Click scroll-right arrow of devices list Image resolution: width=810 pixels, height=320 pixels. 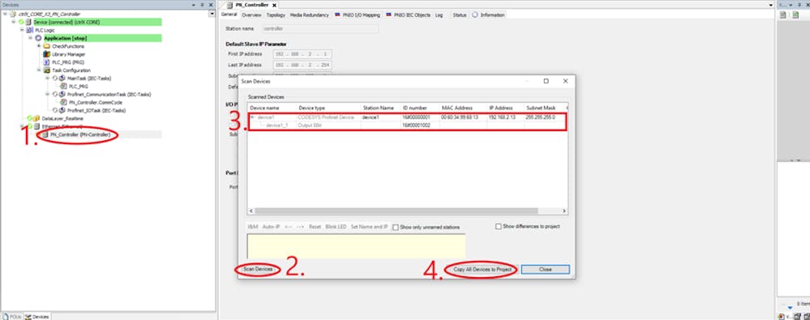tap(564, 211)
